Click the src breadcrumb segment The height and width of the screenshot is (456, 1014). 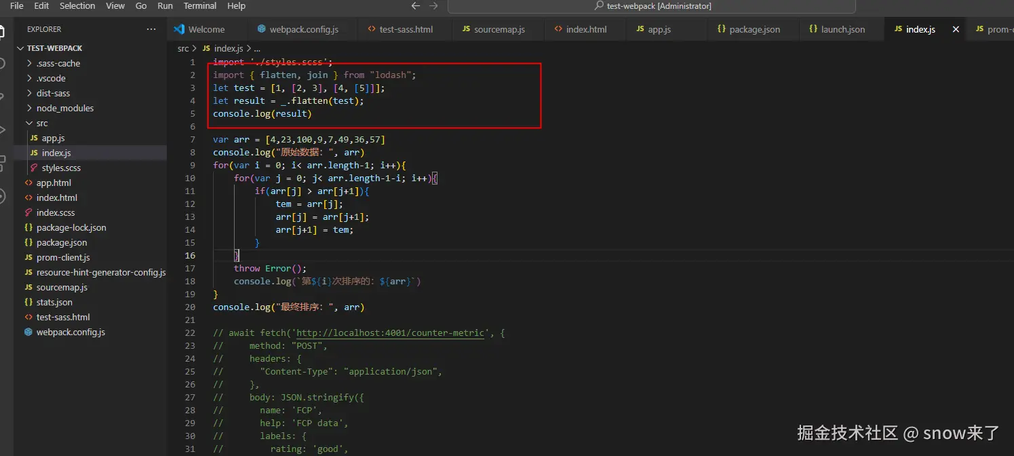click(183, 48)
